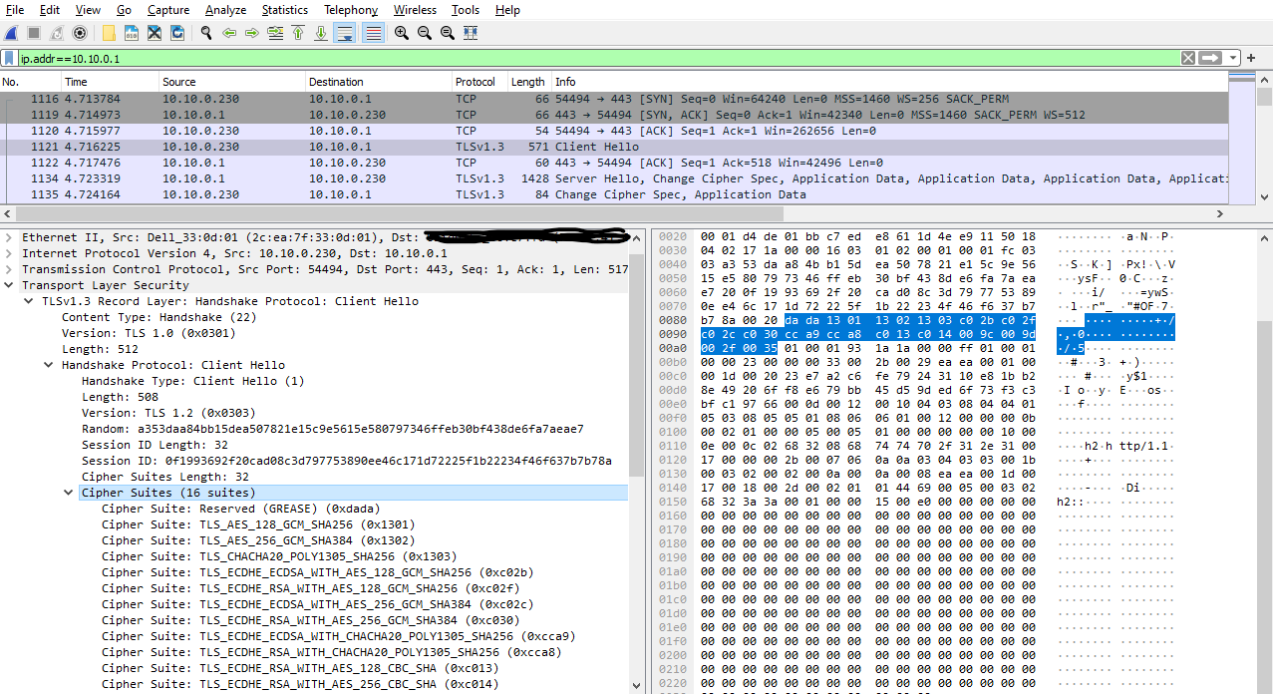
Task: Open the find packet tool
Action: 205,33
